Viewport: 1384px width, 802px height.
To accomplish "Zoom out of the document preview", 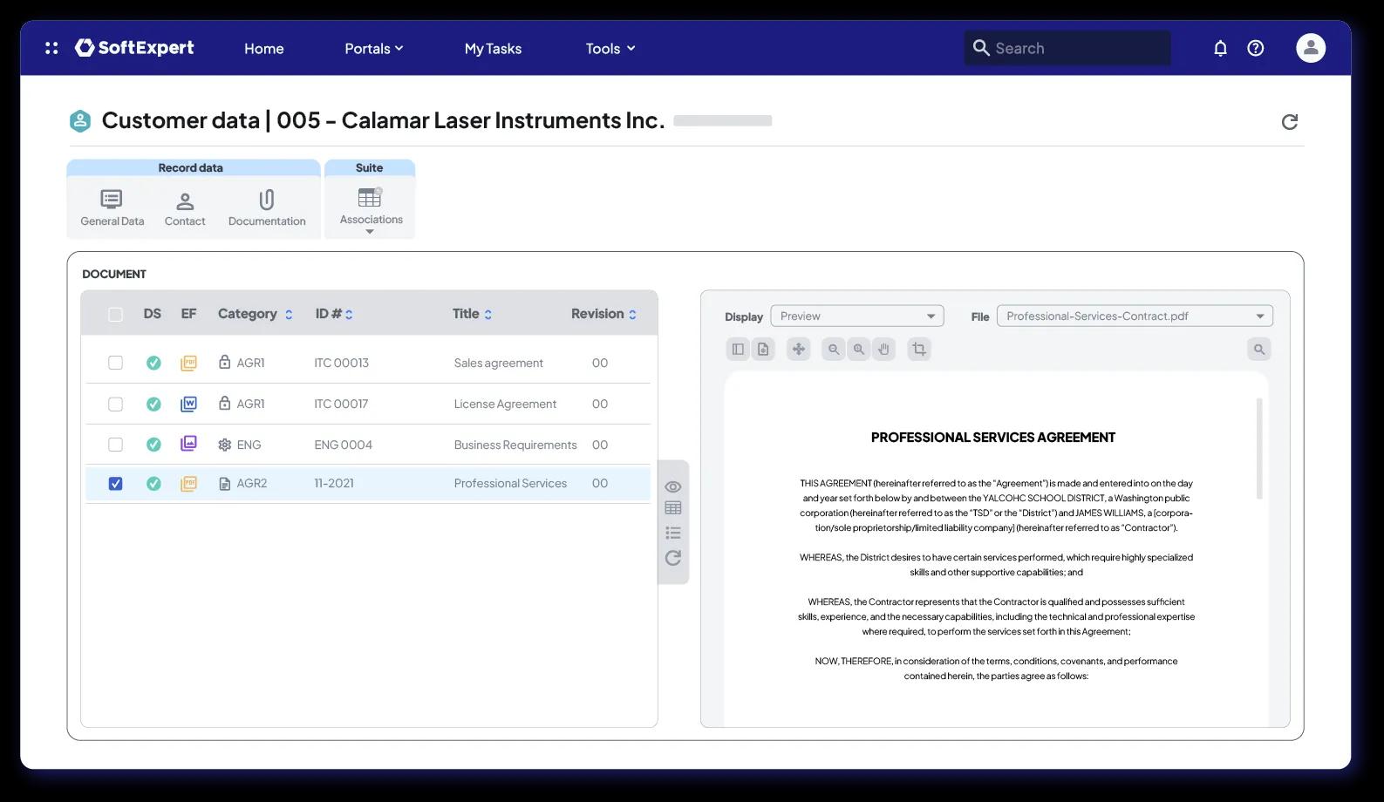I will [833, 350].
